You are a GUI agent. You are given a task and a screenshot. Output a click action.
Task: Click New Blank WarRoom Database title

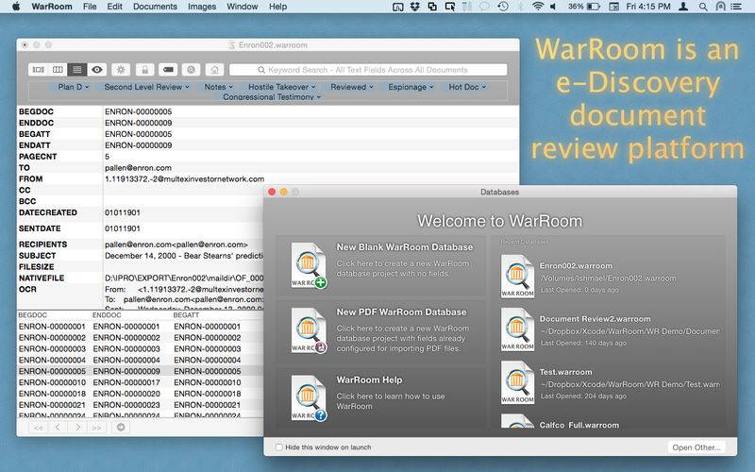[405, 247]
